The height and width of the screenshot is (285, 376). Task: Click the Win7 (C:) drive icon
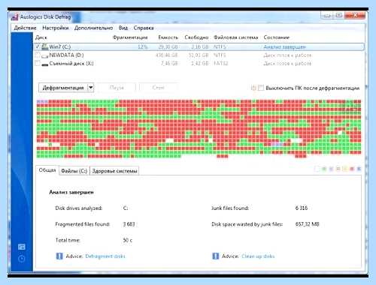(45, 46)
